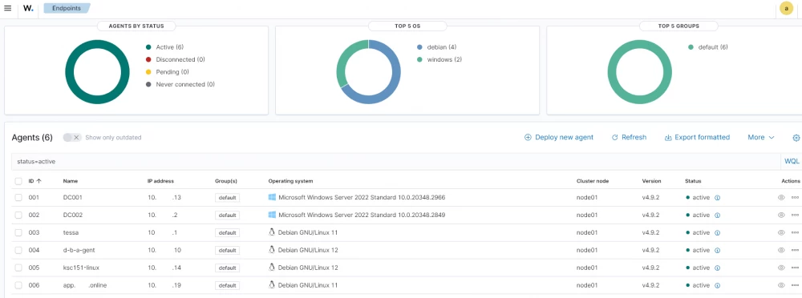Refresh the agents list
The width and height of the screenshot is (802, 298).
pos(629,138)
